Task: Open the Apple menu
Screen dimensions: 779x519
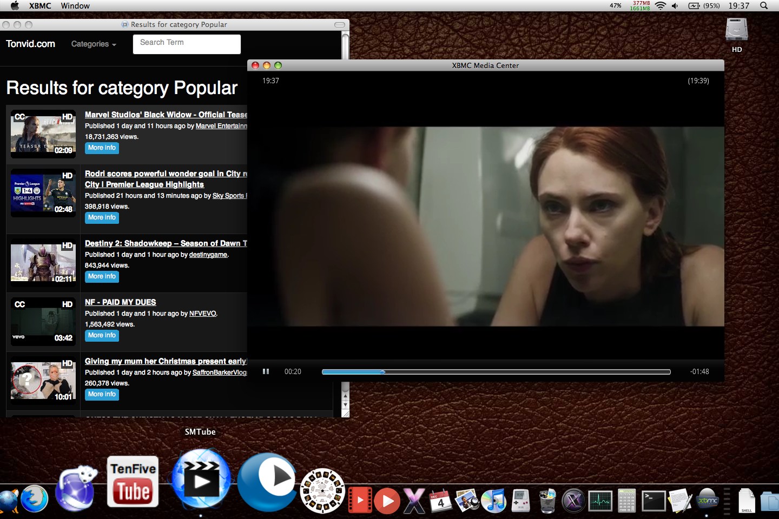Action: click(15, 5)
